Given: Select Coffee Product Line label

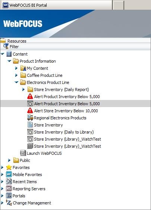Looking at the screenshot, I should [x=45, y=75].
